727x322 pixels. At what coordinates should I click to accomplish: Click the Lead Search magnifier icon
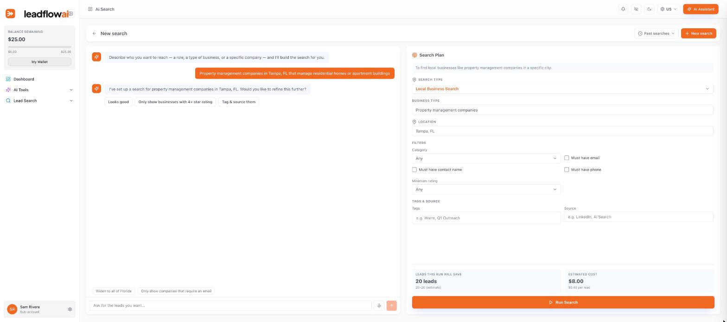[8, 100]
